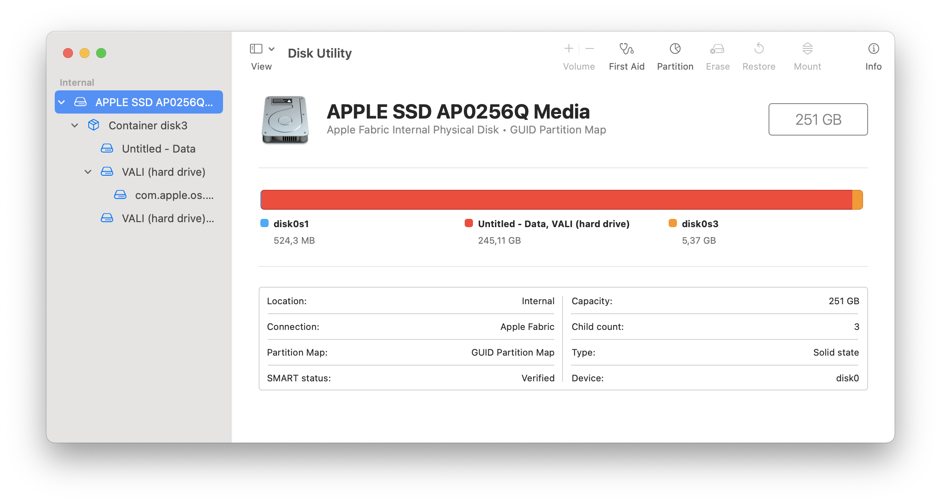
Task: Click the red Untitled - Data legend swatch
Action: click(469, 223)
